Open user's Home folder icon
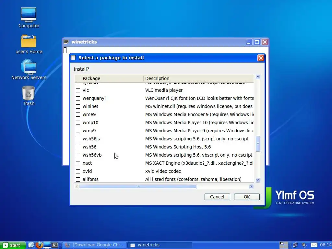The width and height of the screenshot is (332, 249). coord(29,44)
